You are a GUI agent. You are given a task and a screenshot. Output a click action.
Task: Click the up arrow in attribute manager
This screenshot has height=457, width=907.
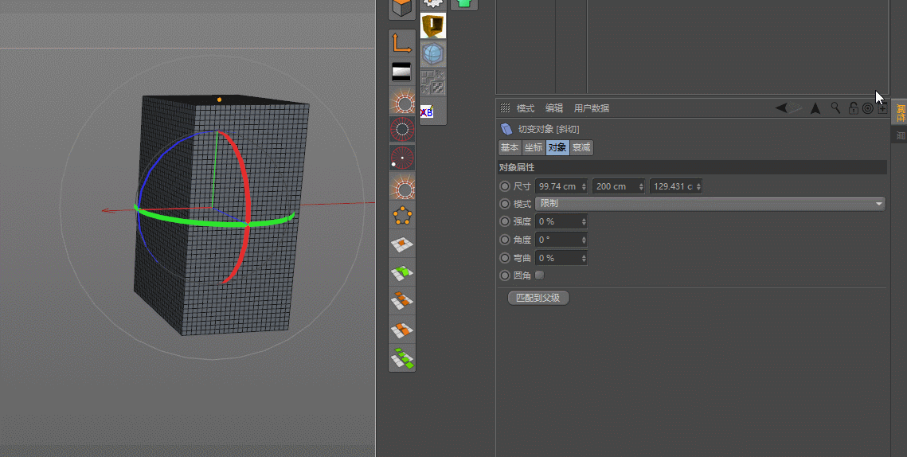point(815,108)
